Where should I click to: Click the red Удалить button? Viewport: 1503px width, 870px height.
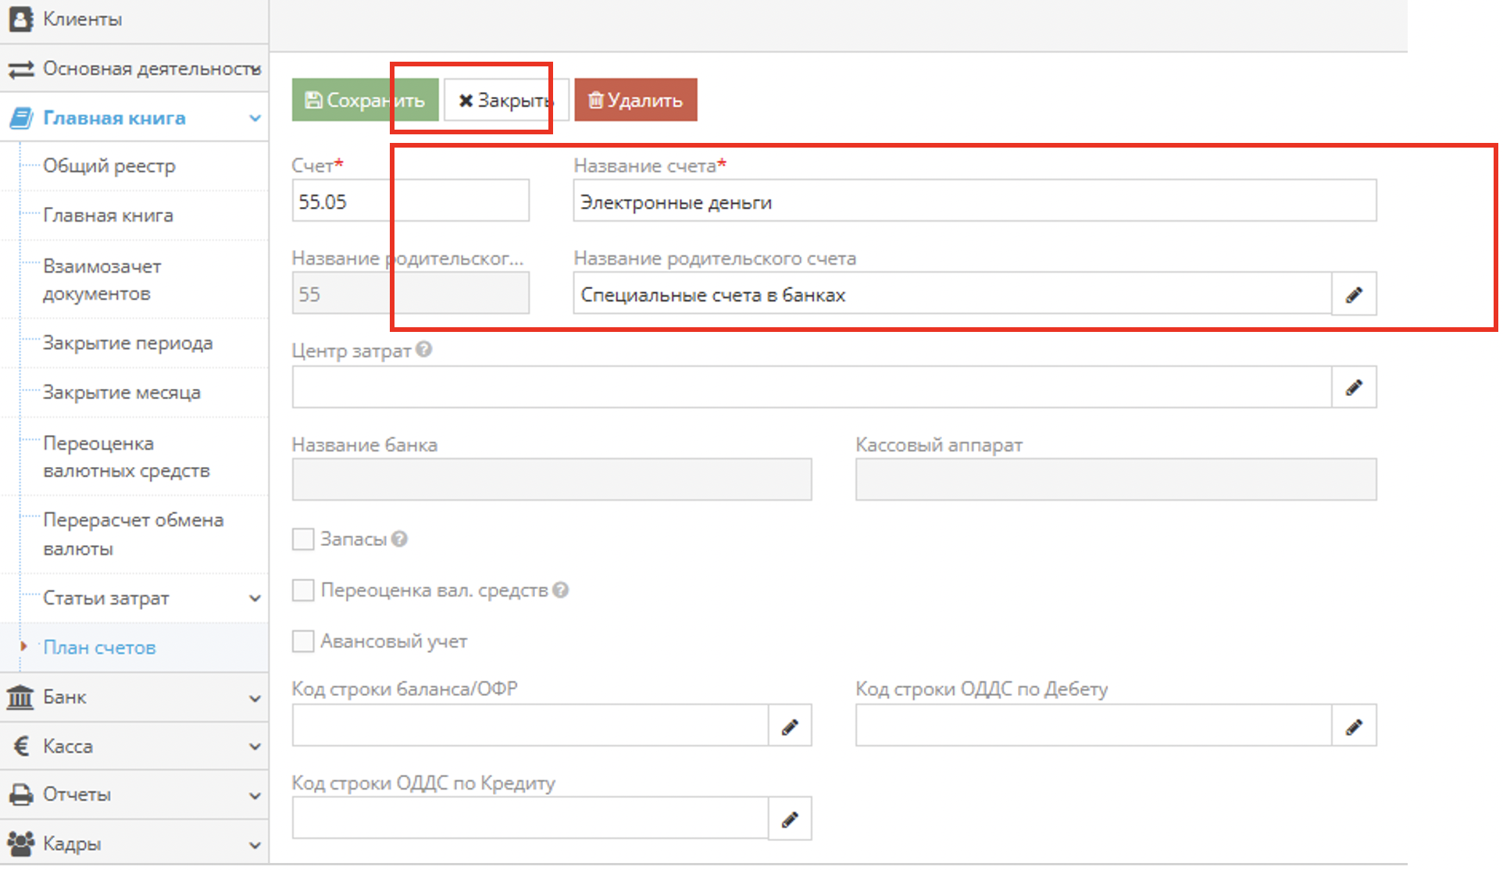pos(635,100)
